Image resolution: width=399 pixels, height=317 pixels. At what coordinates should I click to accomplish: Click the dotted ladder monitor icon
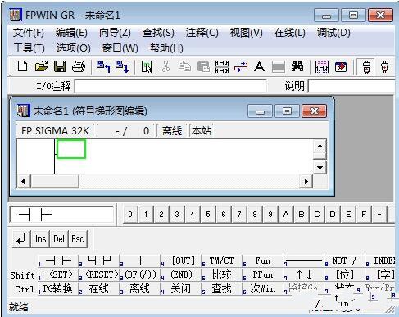(x=322, y=67)
